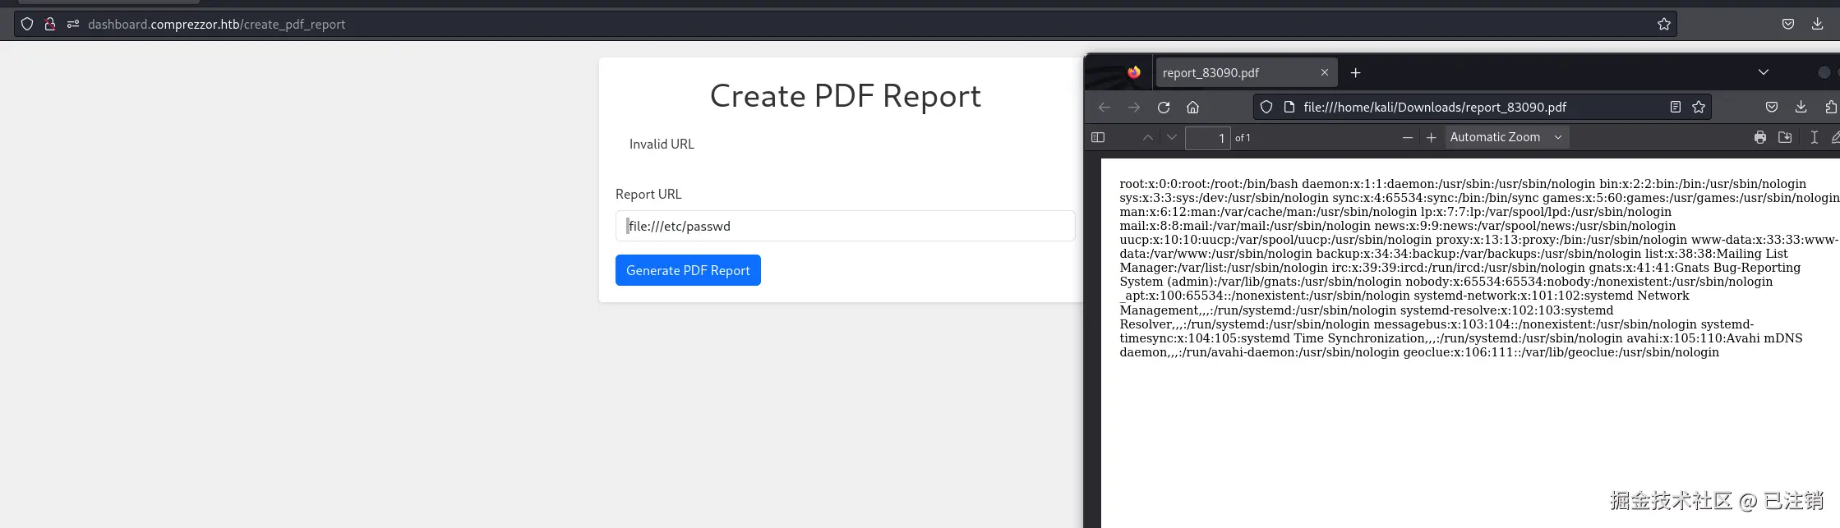Click page file icon beside file:// URL
This screenshot has height=528, width=1840.
[1289, 107]
